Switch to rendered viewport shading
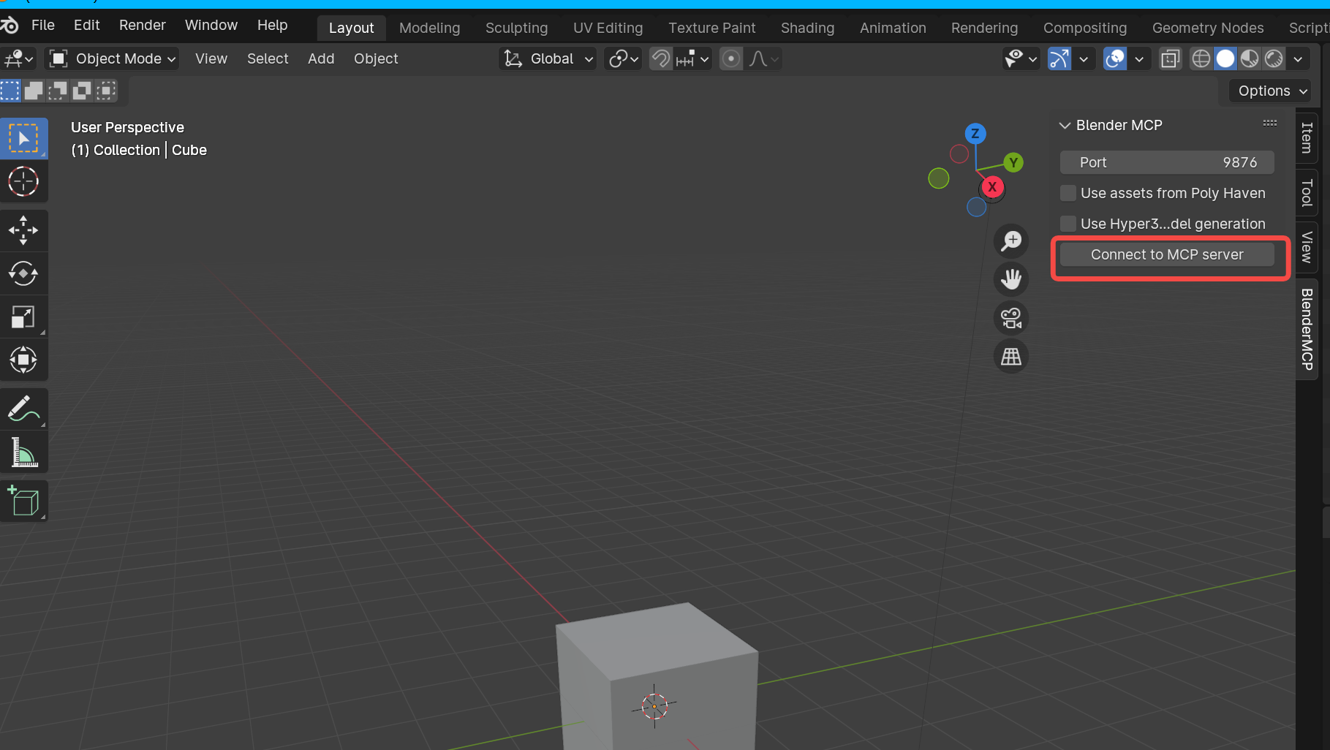This screenshot has width=1330, height=750. [1274, 58]
